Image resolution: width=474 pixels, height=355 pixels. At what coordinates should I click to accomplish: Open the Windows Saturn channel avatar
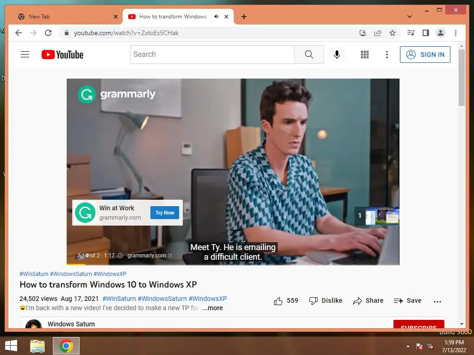click(x=33, y=324)
